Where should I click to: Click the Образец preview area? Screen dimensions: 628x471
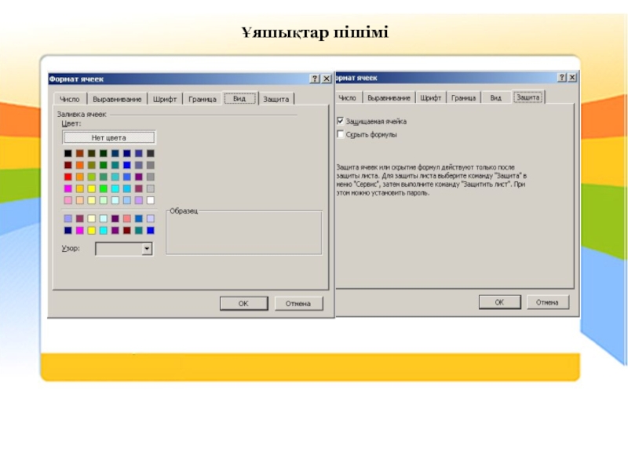(x=244, y=232)
